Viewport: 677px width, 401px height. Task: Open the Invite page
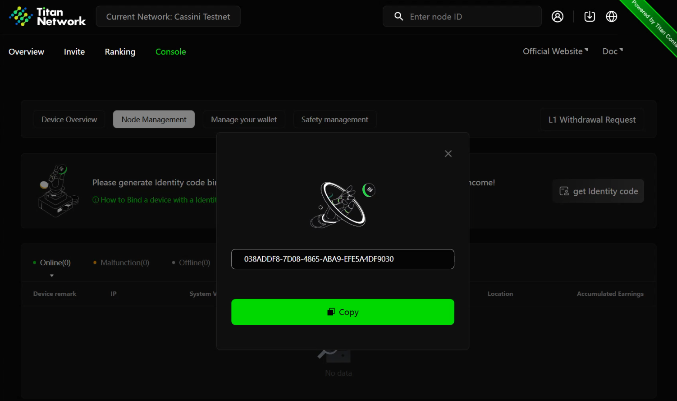(74, 52)
